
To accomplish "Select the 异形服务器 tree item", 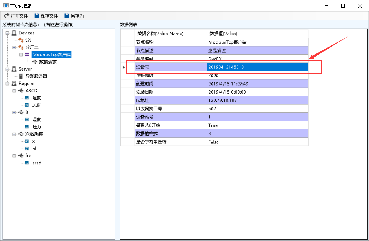I will point(36,76).
